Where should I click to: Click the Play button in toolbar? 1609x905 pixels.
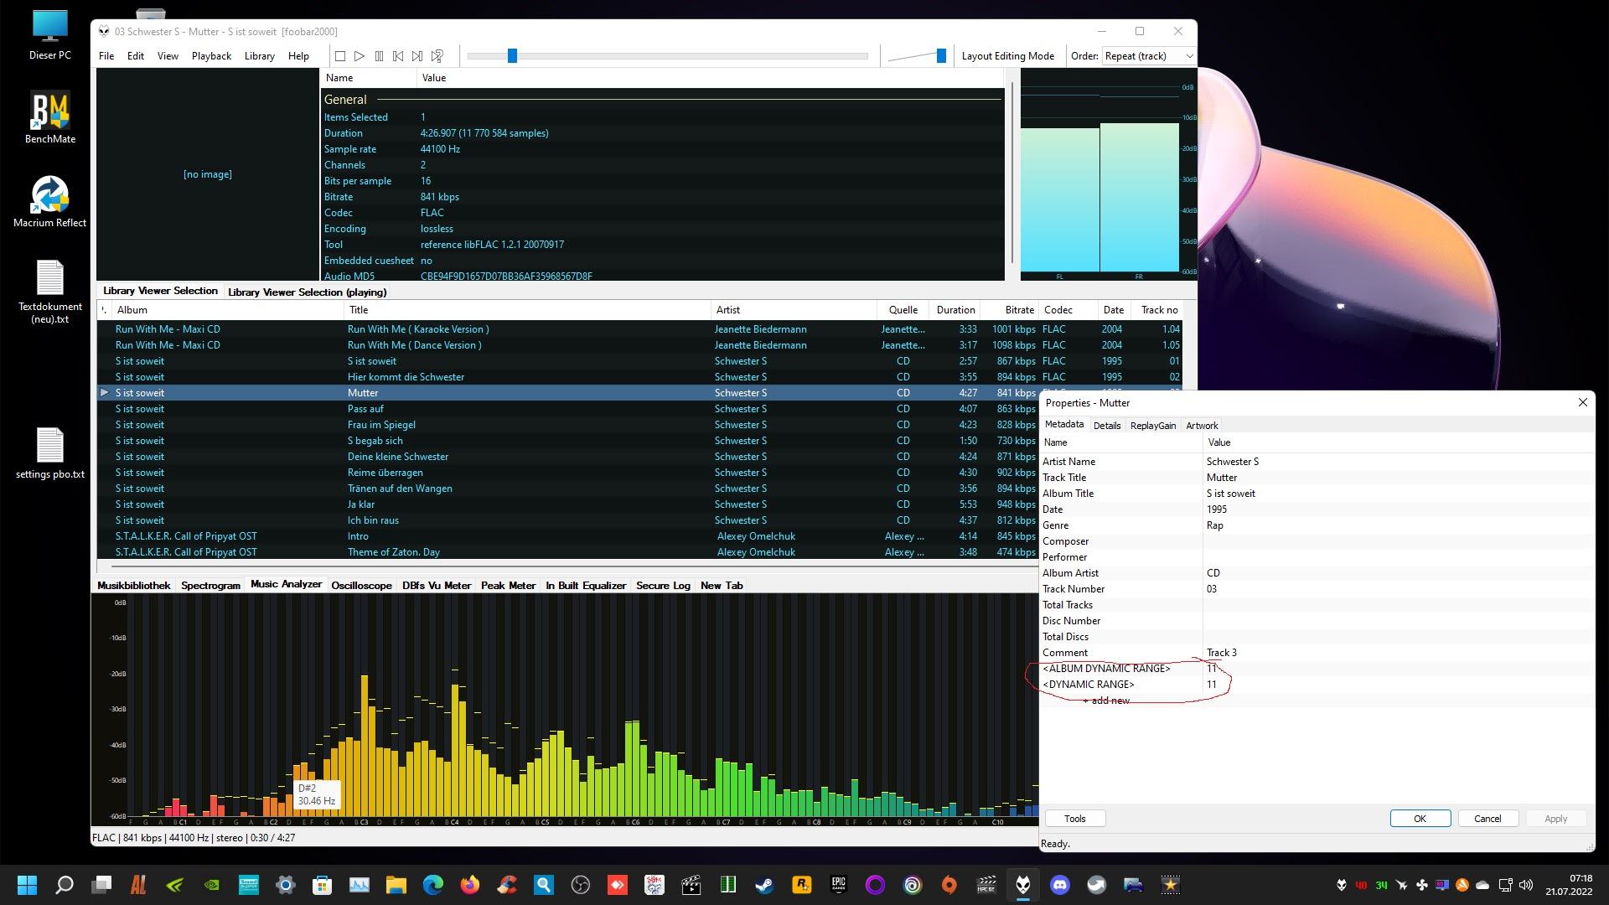(360, 56)
